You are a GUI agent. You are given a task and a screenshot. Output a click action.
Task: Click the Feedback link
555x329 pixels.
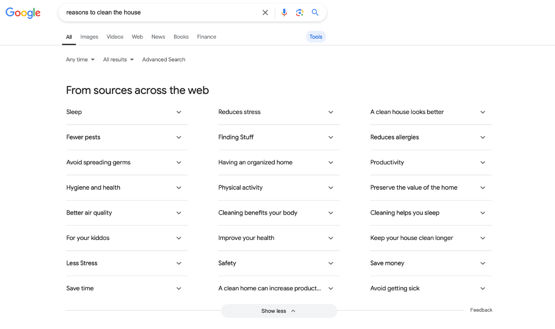(481, 310)
